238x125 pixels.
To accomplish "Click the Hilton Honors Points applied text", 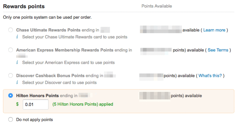I will pos(83,104).
